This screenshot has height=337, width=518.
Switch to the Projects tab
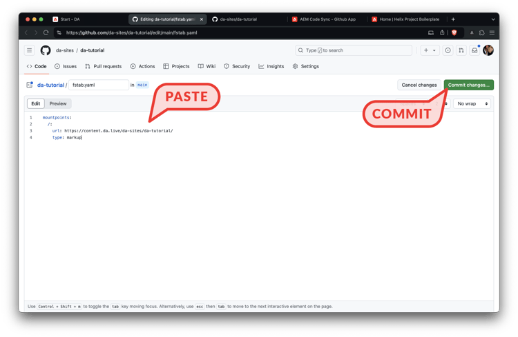176,66
